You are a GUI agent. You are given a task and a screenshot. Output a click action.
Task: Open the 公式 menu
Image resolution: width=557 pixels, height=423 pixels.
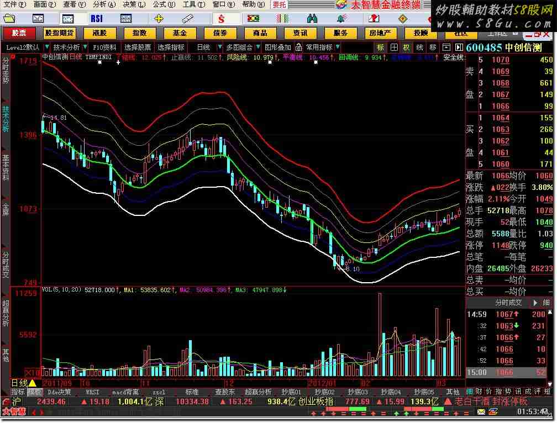click(x=164, y=4)
